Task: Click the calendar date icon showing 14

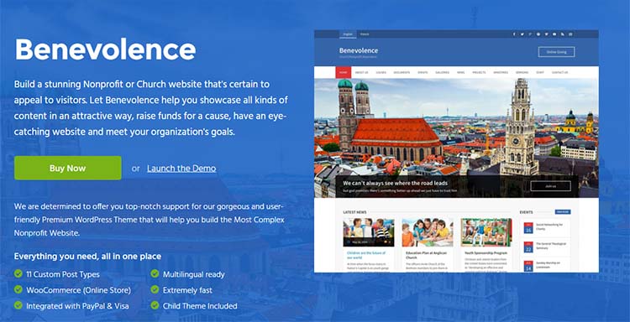Action: (528, 266)
